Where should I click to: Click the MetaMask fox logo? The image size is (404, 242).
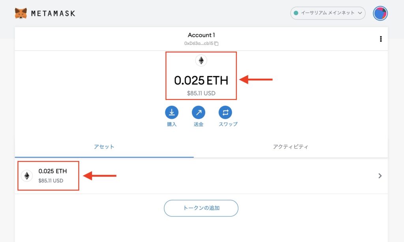click(21, 13)
